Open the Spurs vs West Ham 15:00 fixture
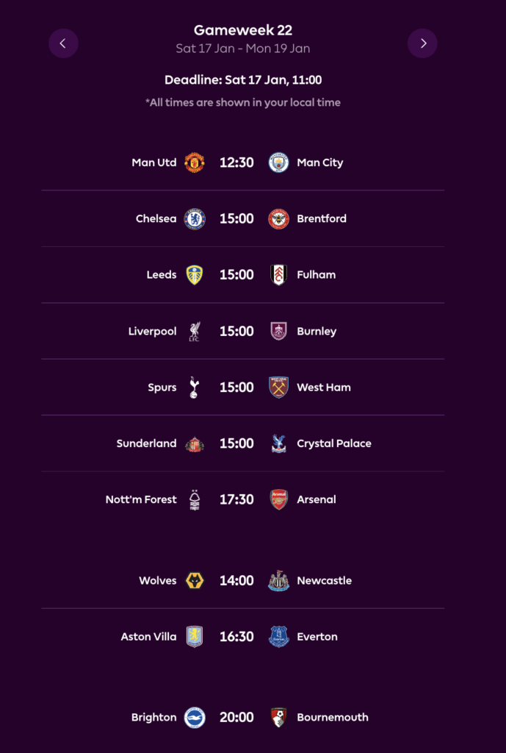Image resolution: width=506 pixels, height=753 pixels. click(236, 388)
